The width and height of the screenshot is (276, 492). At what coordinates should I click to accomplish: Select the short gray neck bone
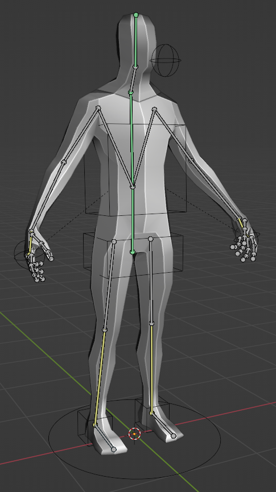pos(133,80)
